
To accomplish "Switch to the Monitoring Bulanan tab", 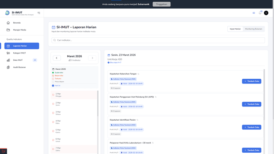I will pos(253,29).
